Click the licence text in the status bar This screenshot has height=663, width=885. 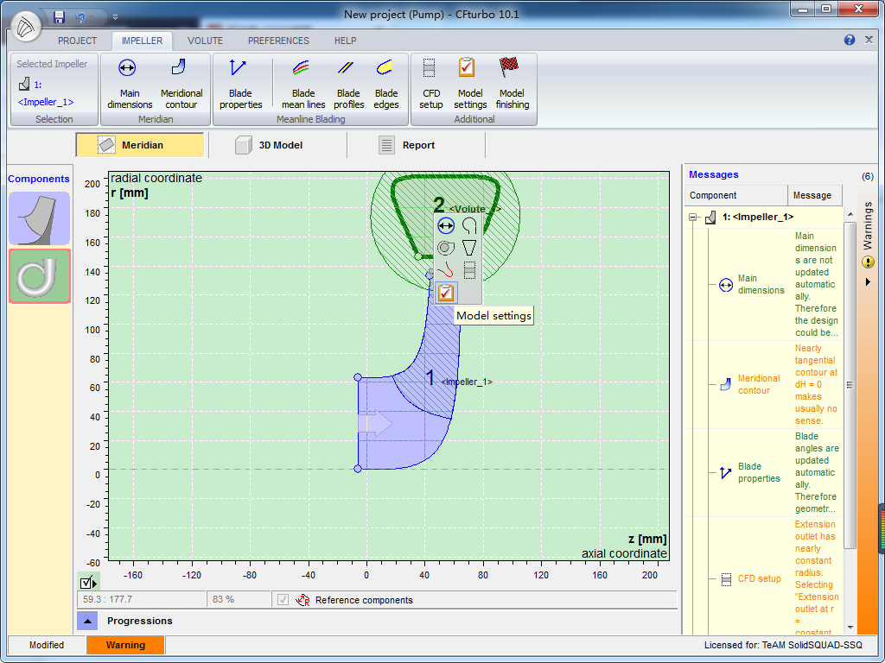(x=783, y=645)
